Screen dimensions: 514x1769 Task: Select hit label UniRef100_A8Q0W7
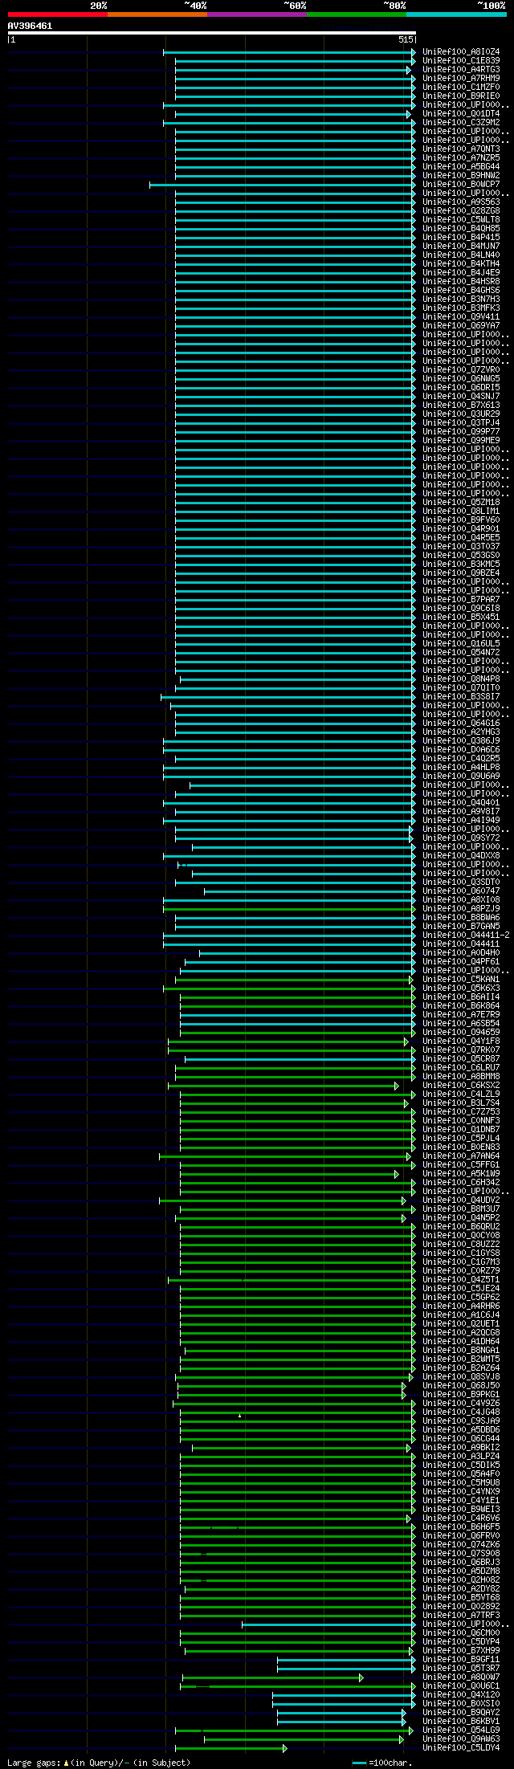click(461, 1677)
